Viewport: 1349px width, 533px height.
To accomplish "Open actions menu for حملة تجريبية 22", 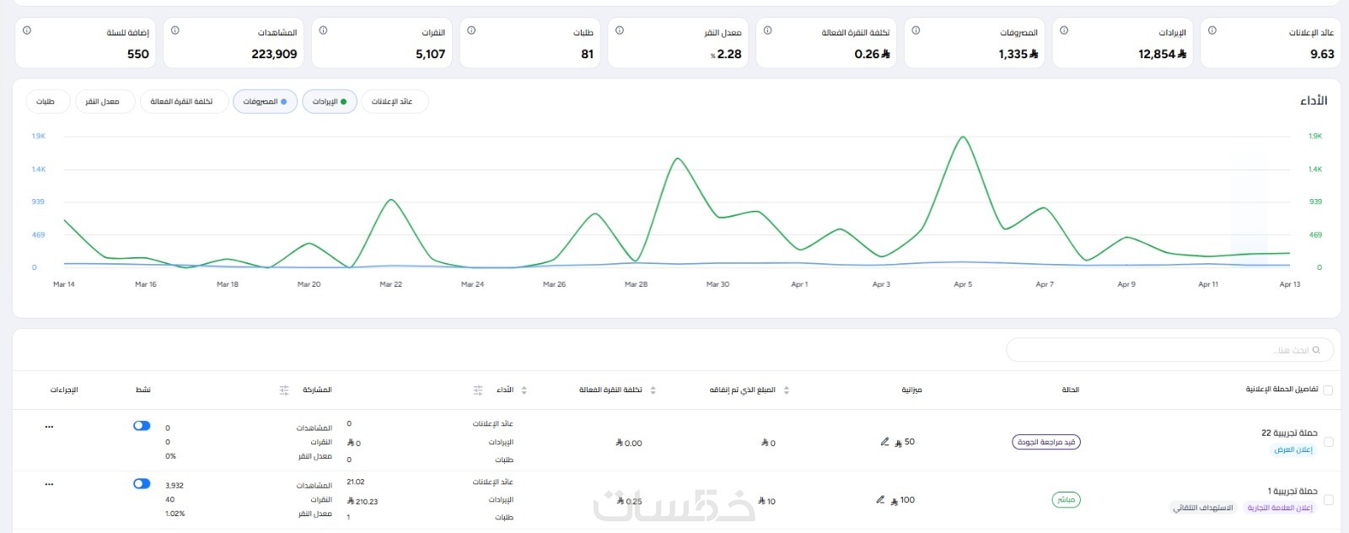I will pyautogui.click(x=49, y=427).
